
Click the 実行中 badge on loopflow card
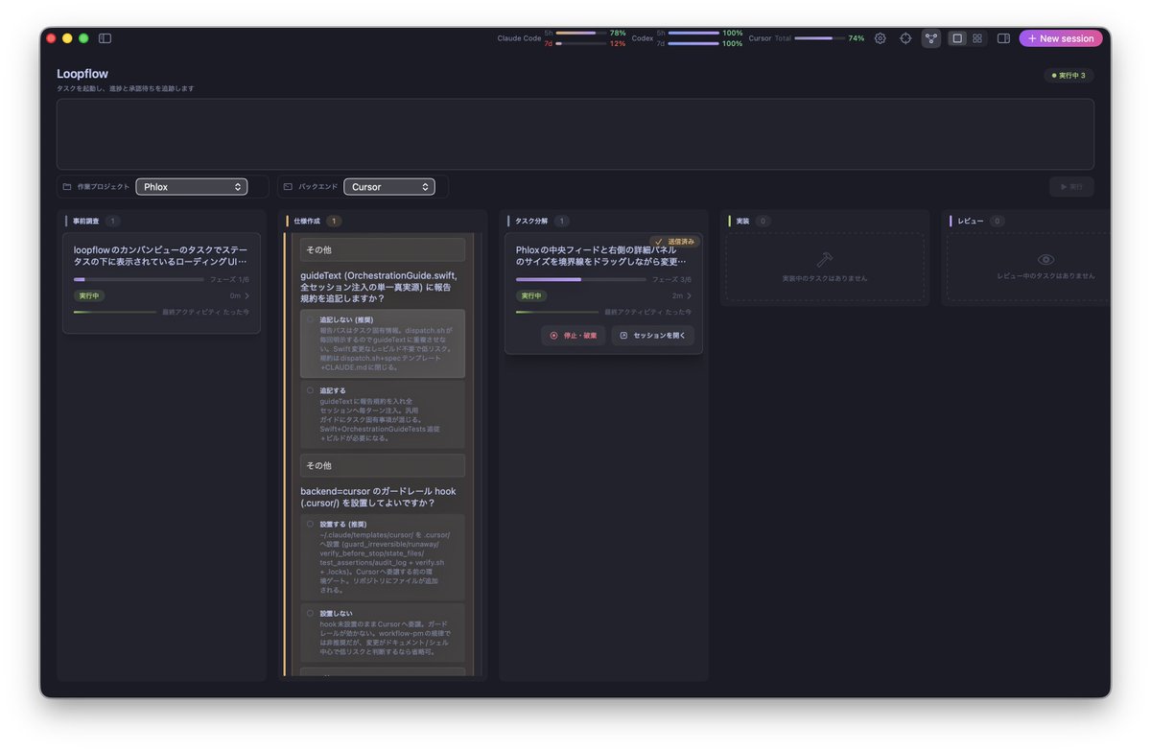point(89,295)
